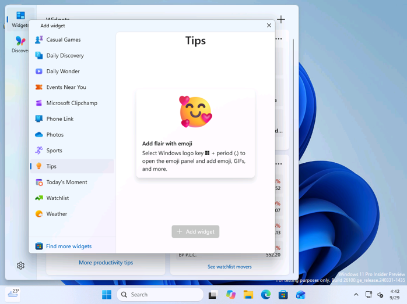
Task: Select Photos label in list
Action: click(55, 134)
